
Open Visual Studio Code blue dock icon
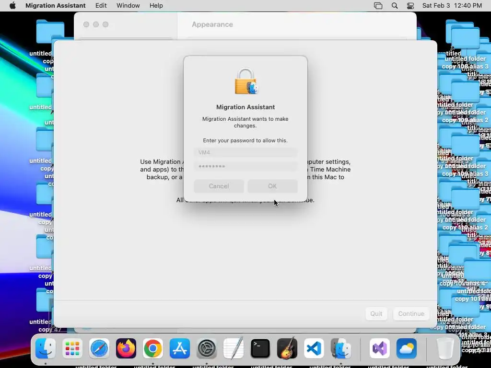(x=314, y=348)
